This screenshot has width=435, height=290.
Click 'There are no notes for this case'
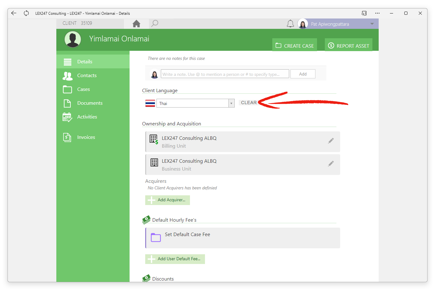click(176, 58)
